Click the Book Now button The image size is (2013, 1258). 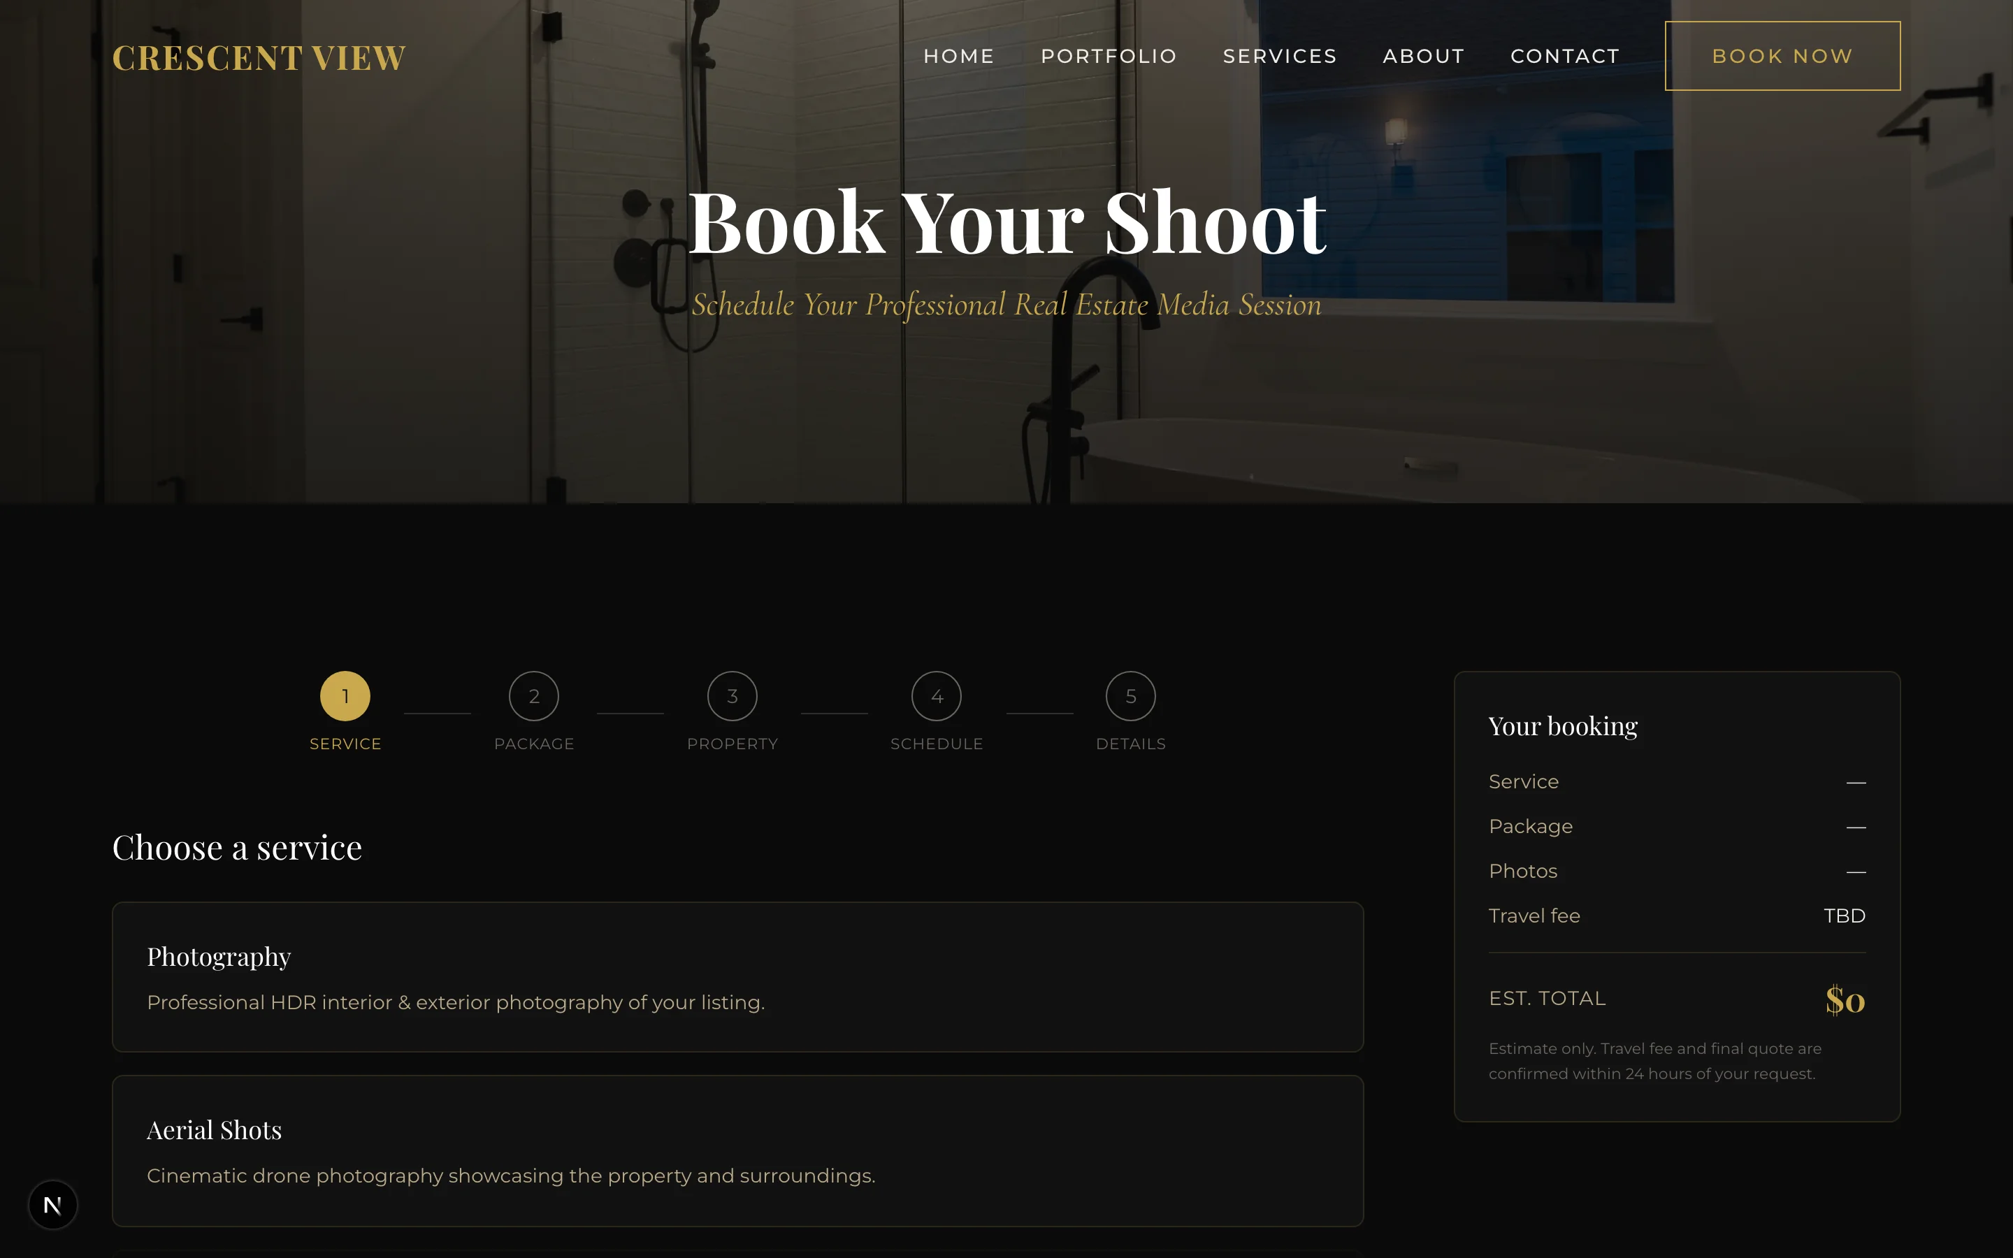(1782, 56)
